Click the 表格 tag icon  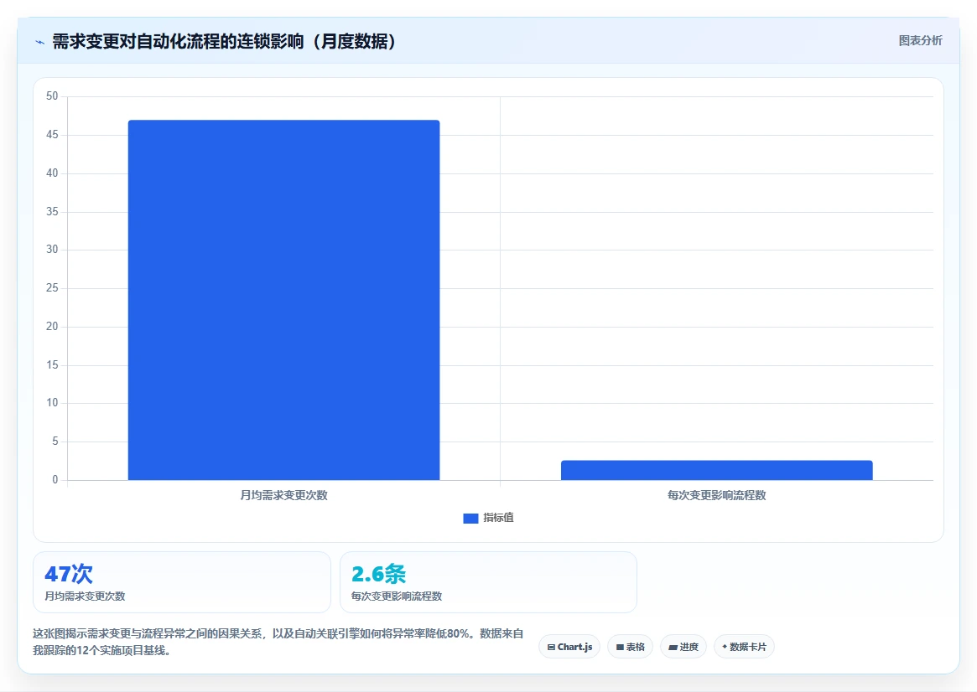click(x=620, y=648)
